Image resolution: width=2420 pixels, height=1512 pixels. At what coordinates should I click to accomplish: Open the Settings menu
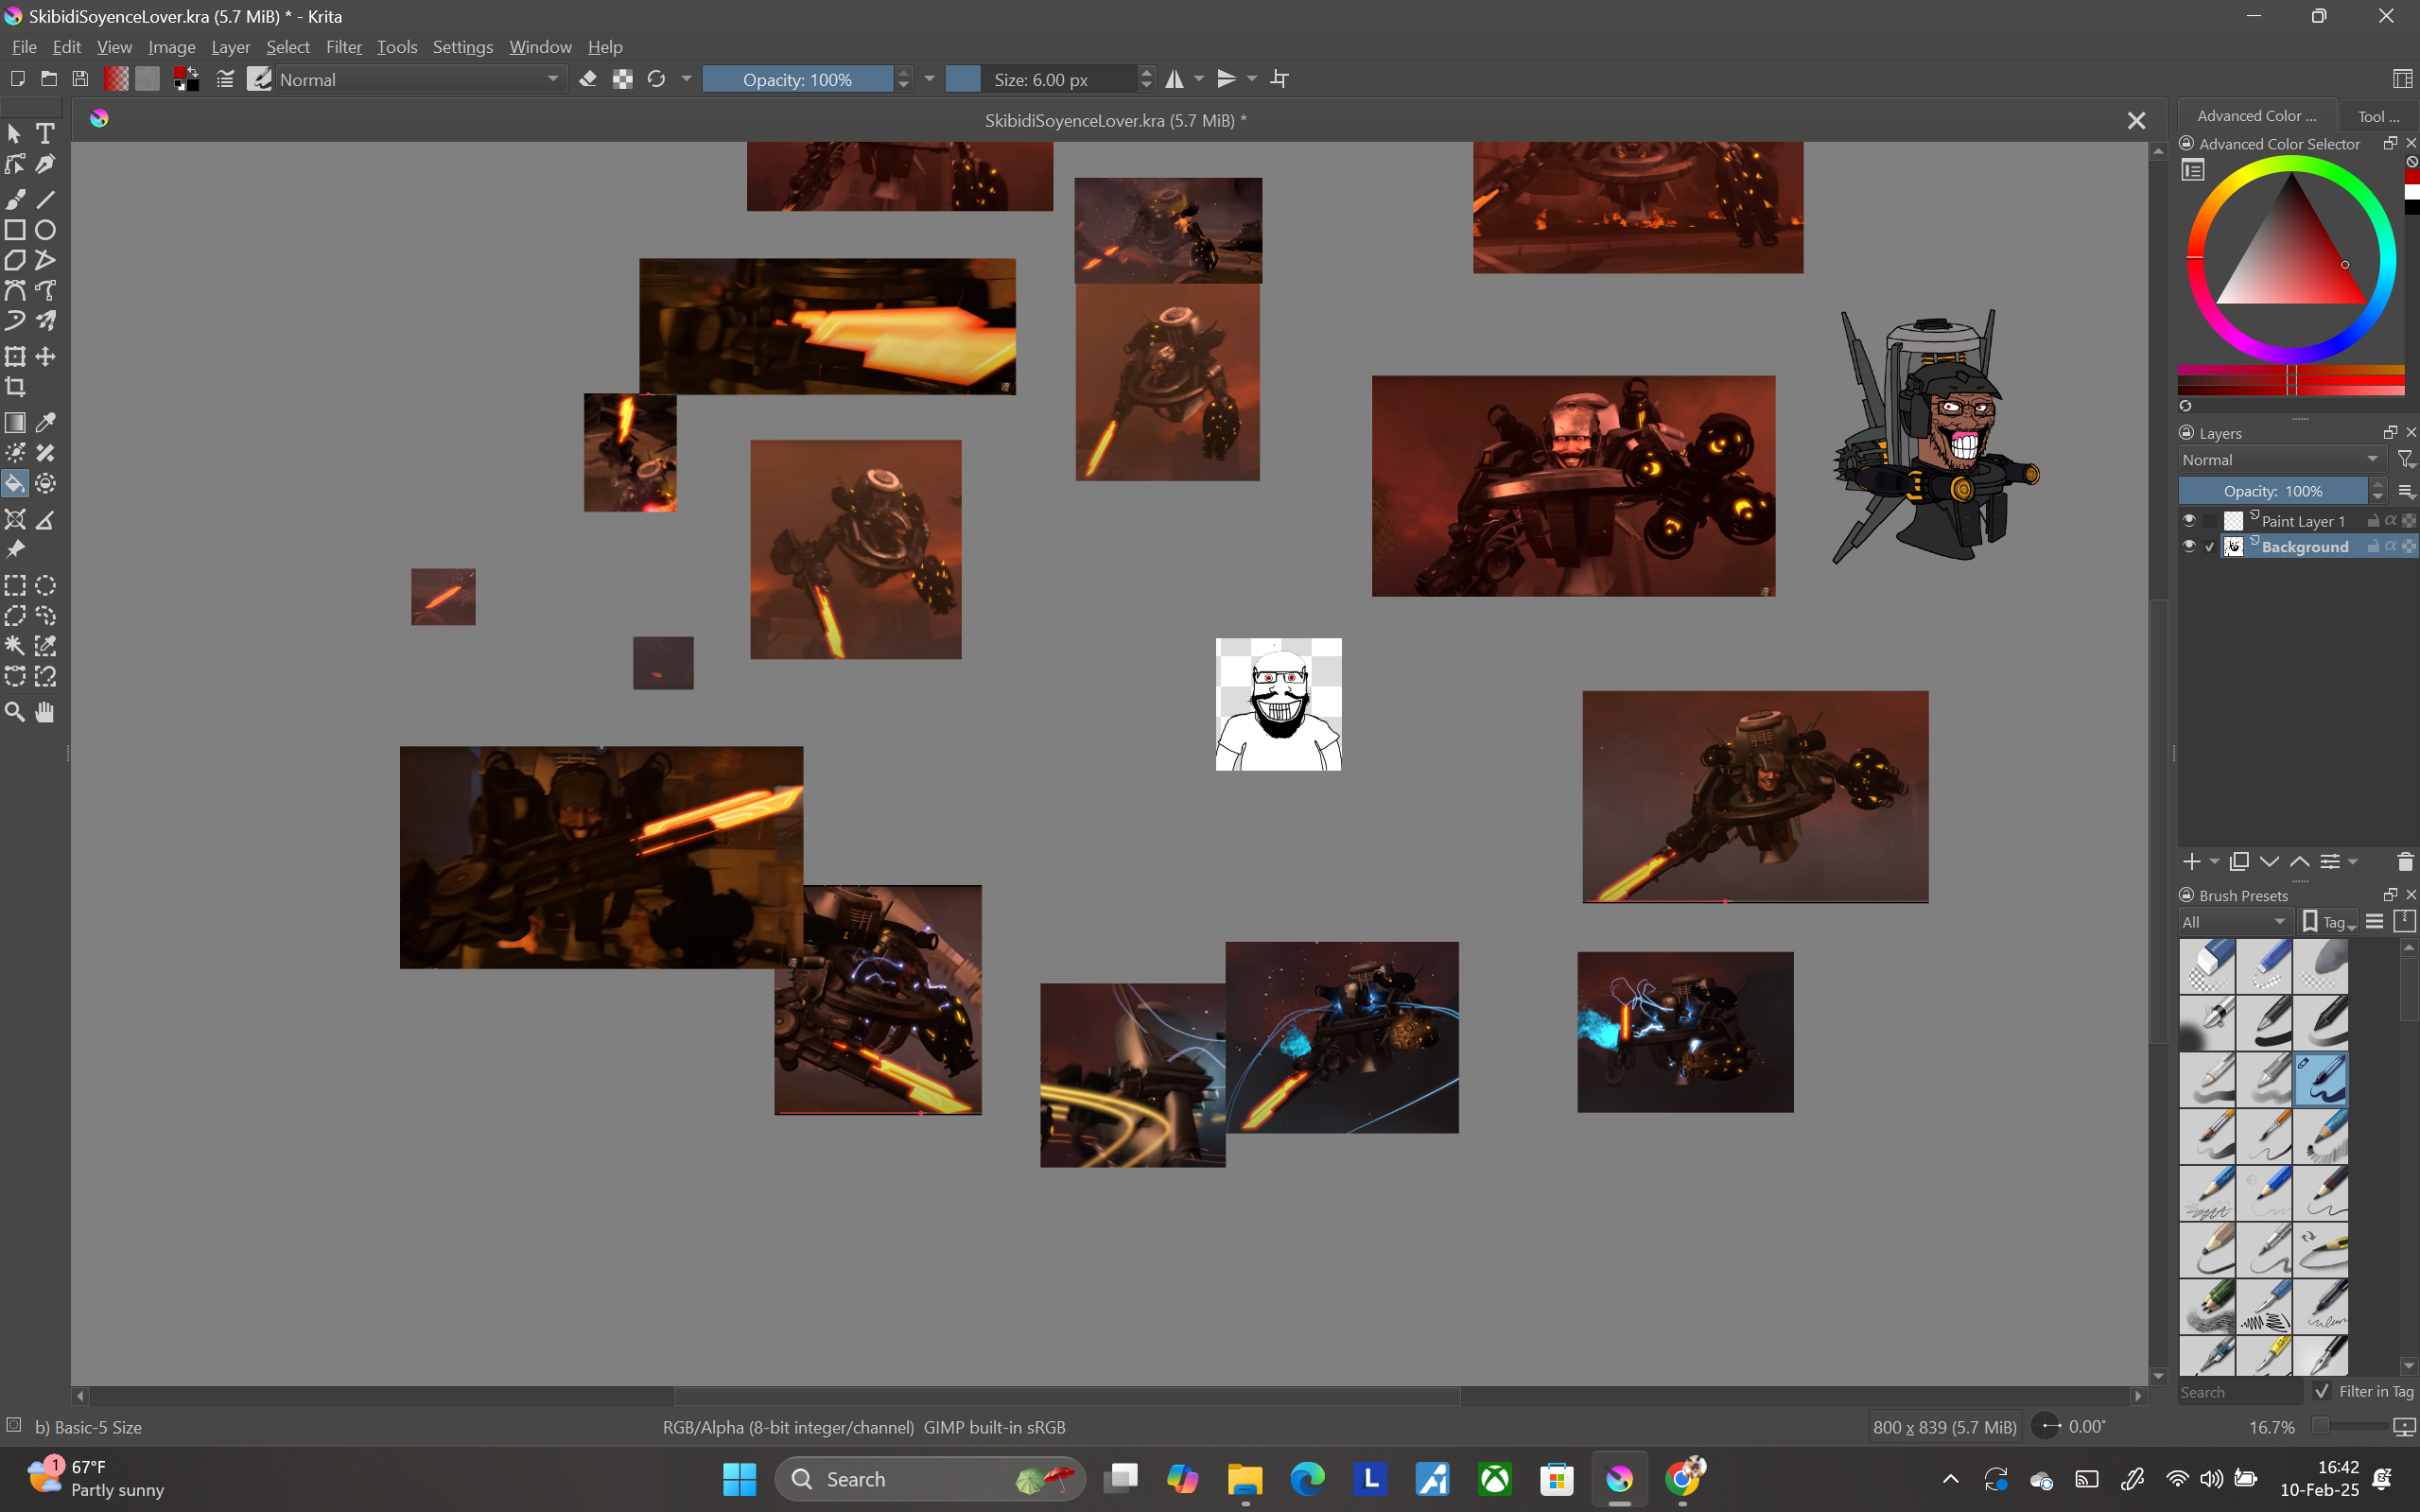[x=463, y=47]
